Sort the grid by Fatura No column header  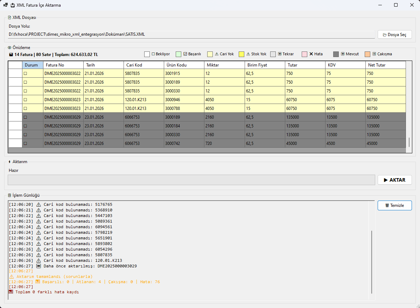[x=63, y=65]
